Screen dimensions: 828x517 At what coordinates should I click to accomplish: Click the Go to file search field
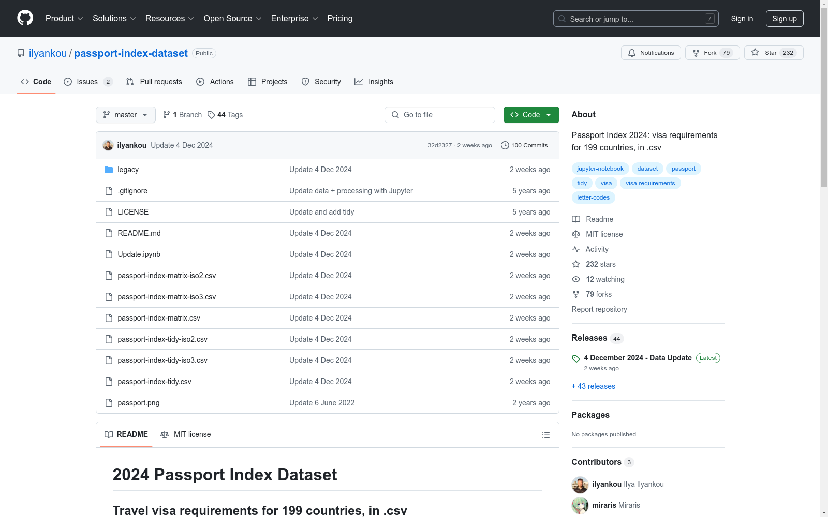coord(440,115)
